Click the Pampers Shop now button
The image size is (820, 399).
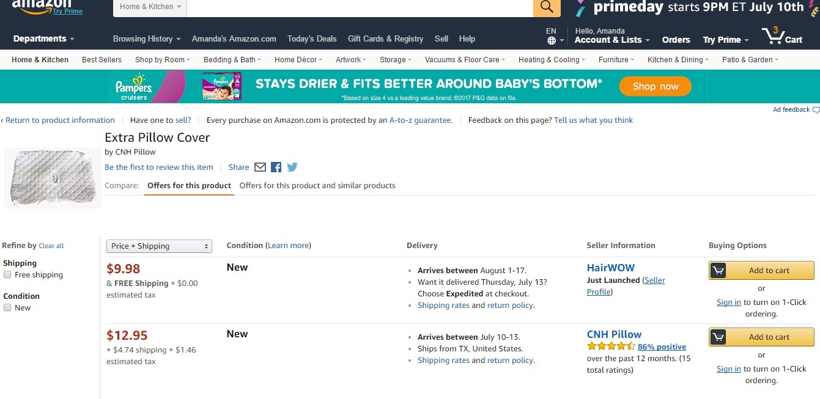(655, 87)
